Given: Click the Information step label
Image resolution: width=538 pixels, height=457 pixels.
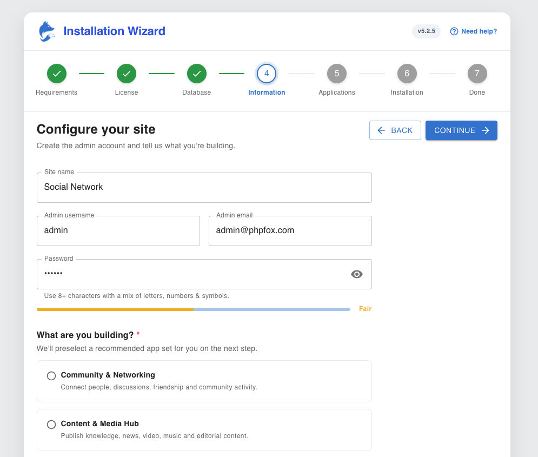Looking at the screenshot, I should 267,92.
